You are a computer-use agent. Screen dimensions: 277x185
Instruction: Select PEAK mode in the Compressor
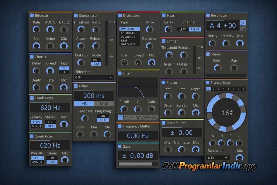tap(96, 63)
